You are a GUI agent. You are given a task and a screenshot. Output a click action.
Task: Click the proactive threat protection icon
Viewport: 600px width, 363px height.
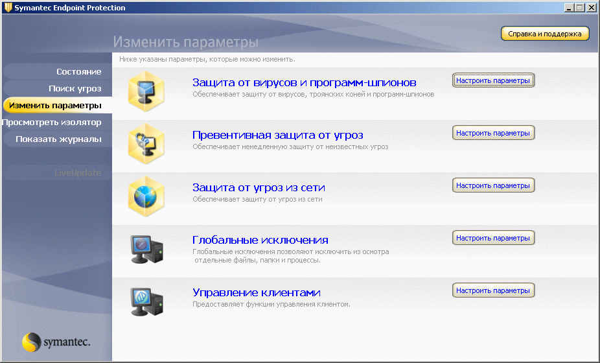[146, 144]
